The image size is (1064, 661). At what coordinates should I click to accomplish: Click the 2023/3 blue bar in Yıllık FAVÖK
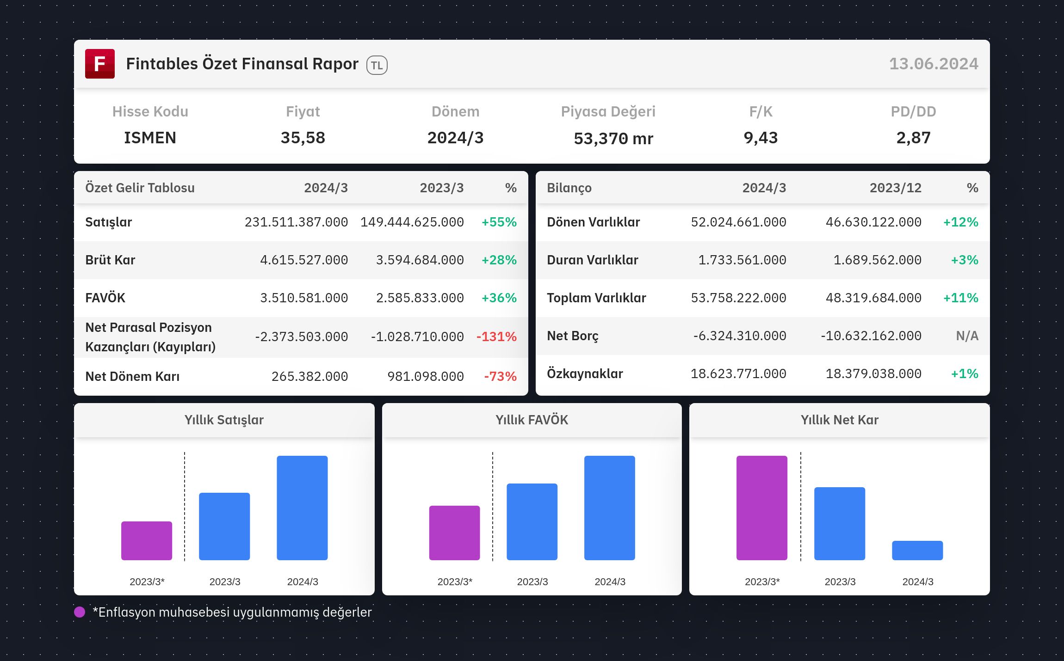(x=532, y=522)
